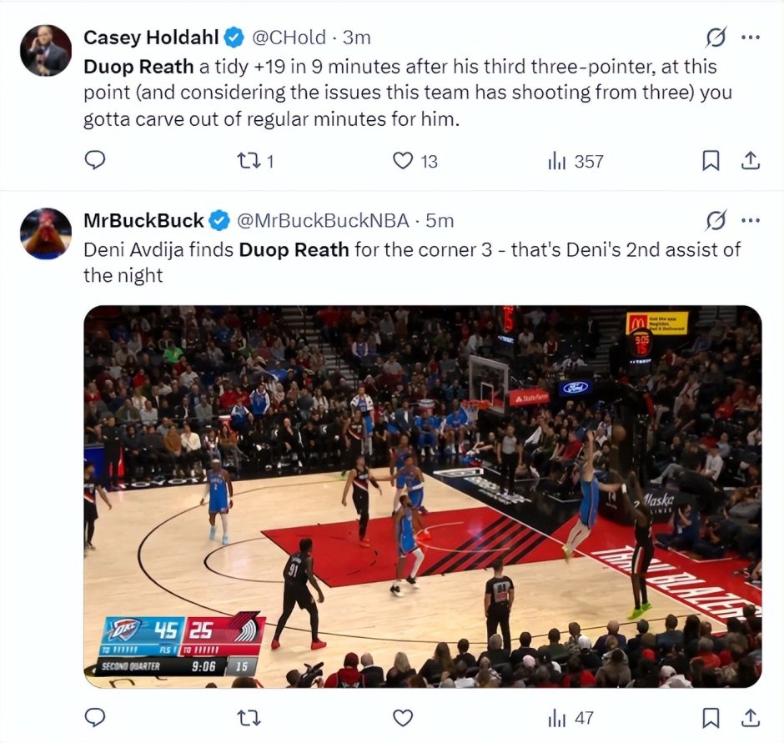
Task: Play the Thunder vs Blazers video clip
Action: (x=423, y=496)
